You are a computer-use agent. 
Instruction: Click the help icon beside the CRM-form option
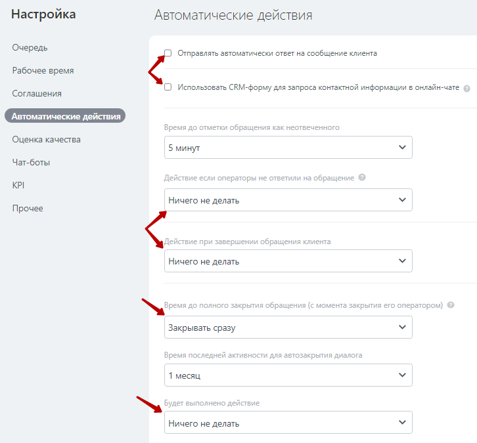[x=466, y=88]
